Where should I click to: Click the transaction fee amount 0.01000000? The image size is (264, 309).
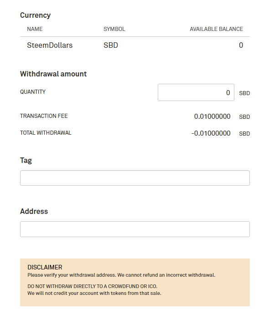pos(212,117)
